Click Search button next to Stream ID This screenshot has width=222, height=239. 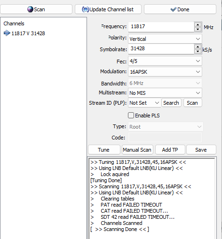pyautogui.click(x=171, y=103)
